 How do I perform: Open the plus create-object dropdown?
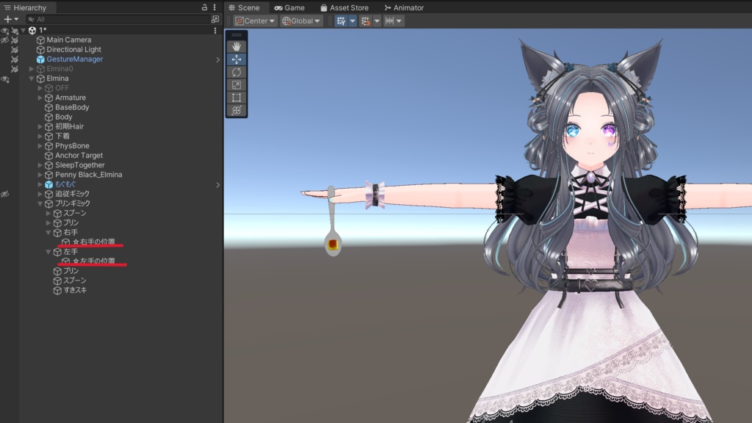point(10,19)
